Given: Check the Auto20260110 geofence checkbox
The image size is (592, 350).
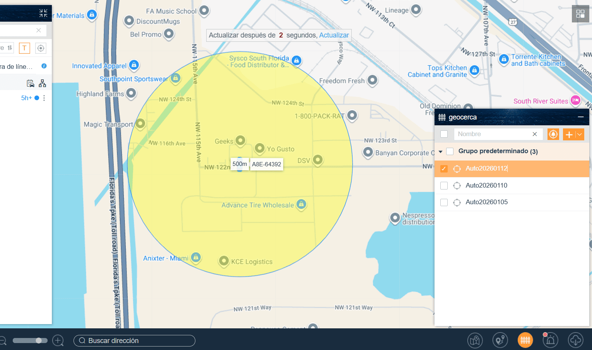Looking at the screenshot, I should pyautogui.click(x=444, y=186).
